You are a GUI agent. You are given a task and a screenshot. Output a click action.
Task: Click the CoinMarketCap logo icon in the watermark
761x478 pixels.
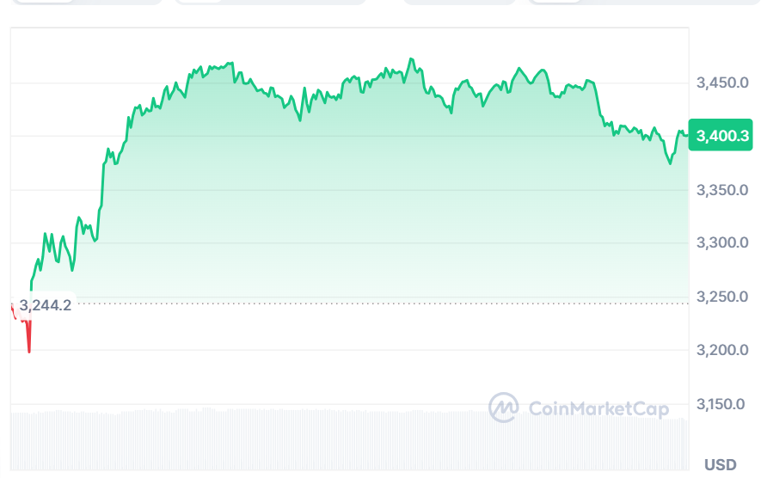tap(504, 408)
